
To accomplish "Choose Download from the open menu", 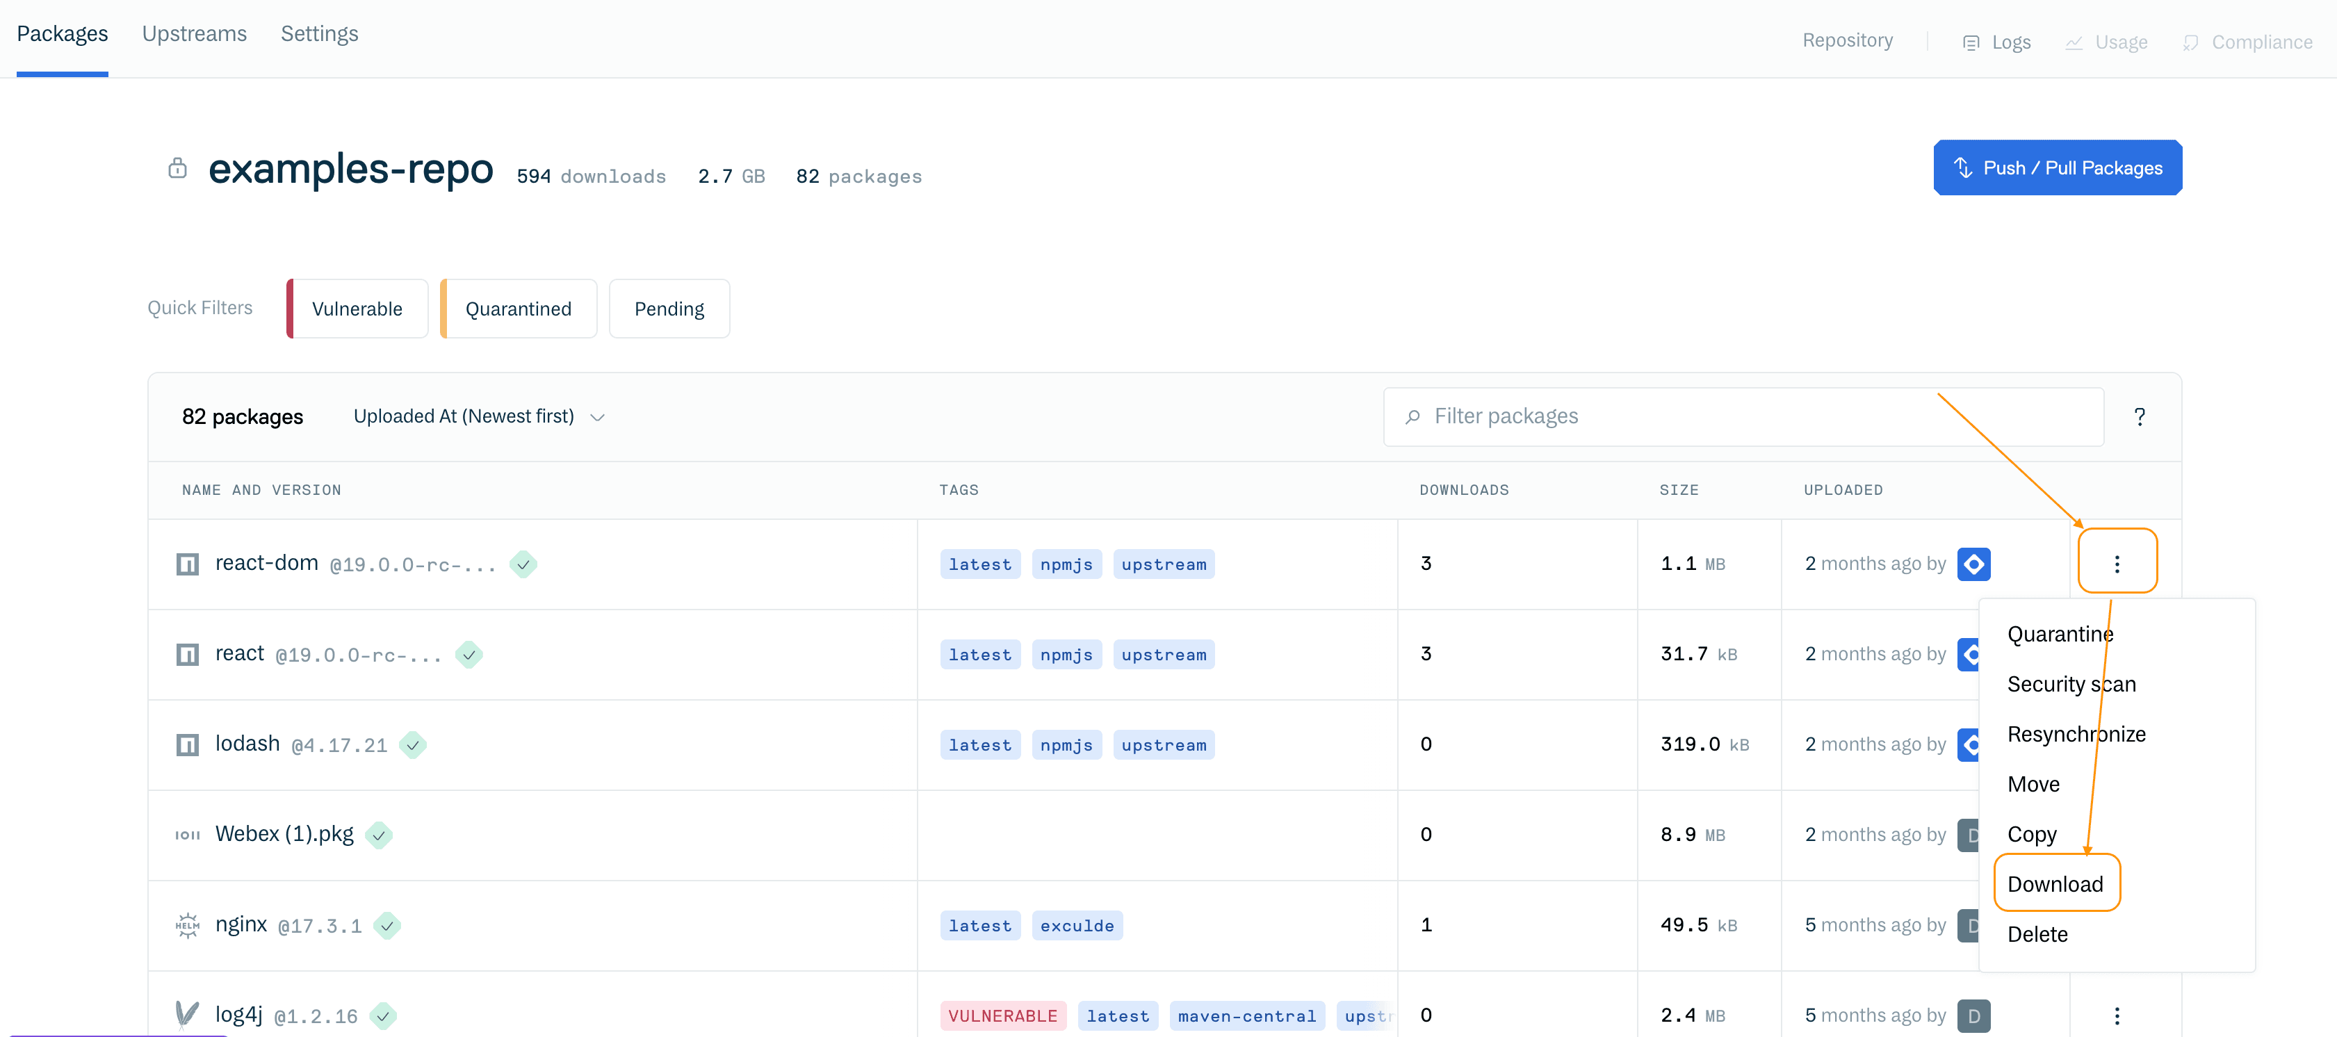I will click(x=2055, y=883).
